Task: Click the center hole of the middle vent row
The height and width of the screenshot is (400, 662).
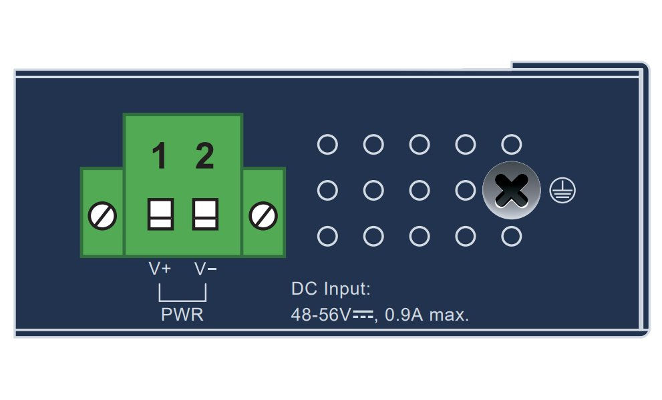Action: point(420,191)
